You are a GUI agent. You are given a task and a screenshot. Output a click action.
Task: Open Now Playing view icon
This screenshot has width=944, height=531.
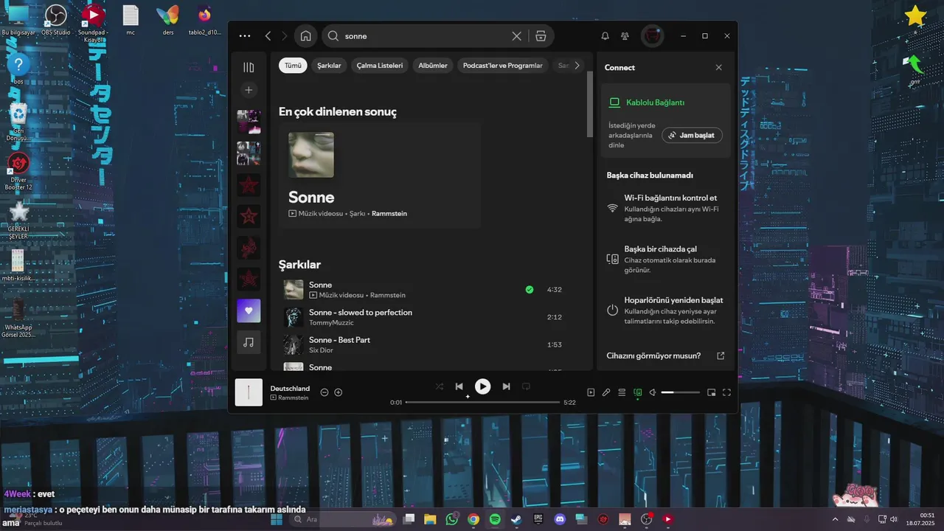[591, 392]
